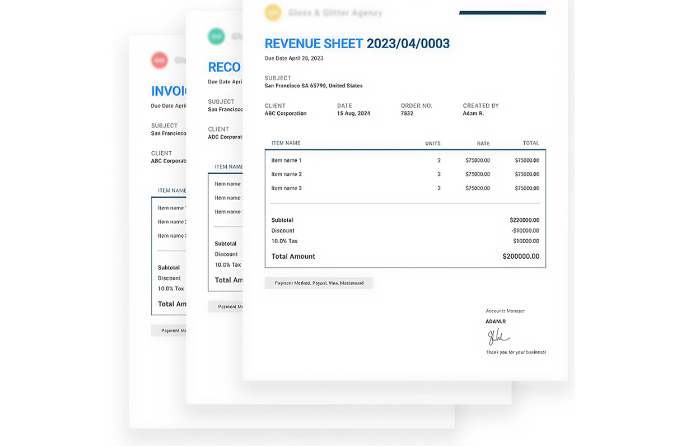
Task: Click the units value in Item name 3 row
Action: click(439, 188)
